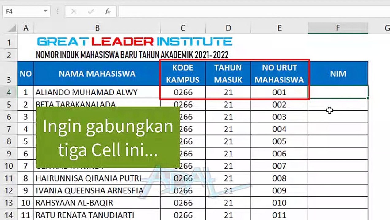The width and height of the screenshot is (390, 220).
Task: Select column D header
Action: (x=228, y=28)
